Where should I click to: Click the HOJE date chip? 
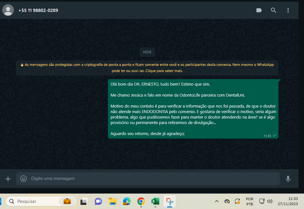(147, 52)
